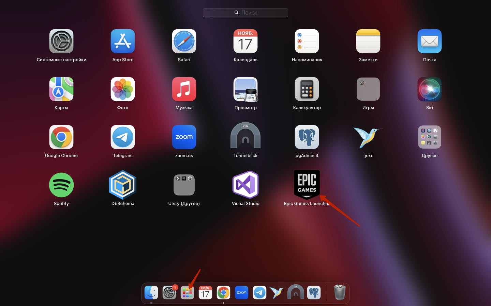The image size is (491, 306).
Task: Launch Zoom from the Dock
Action: click(x=241, y=292)
